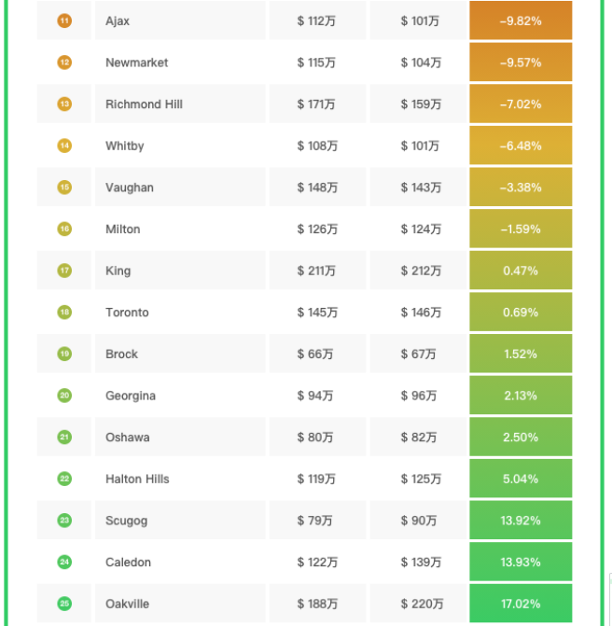This screenshot has height=626, width=612.
Task: Select the yellow -6.48% change cell for Whitby
Action: coord(520,146)
